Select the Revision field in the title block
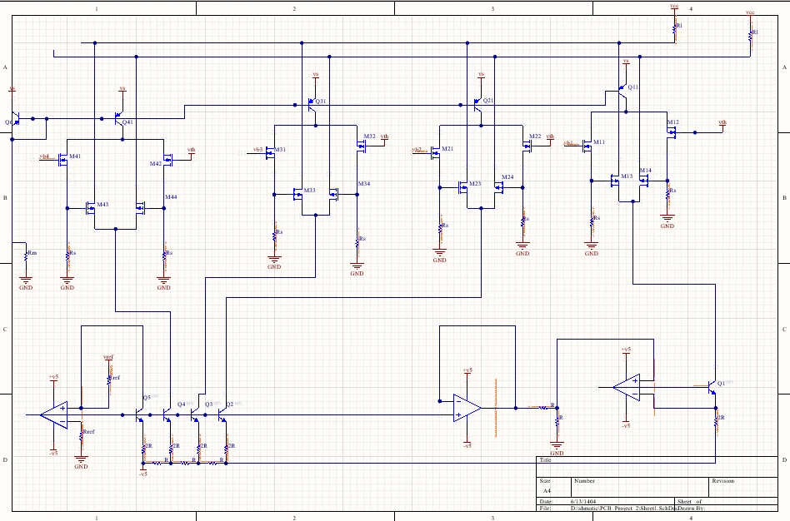Image resolution: width=790 pixels, height=521 pixels. tap(722, 481)
